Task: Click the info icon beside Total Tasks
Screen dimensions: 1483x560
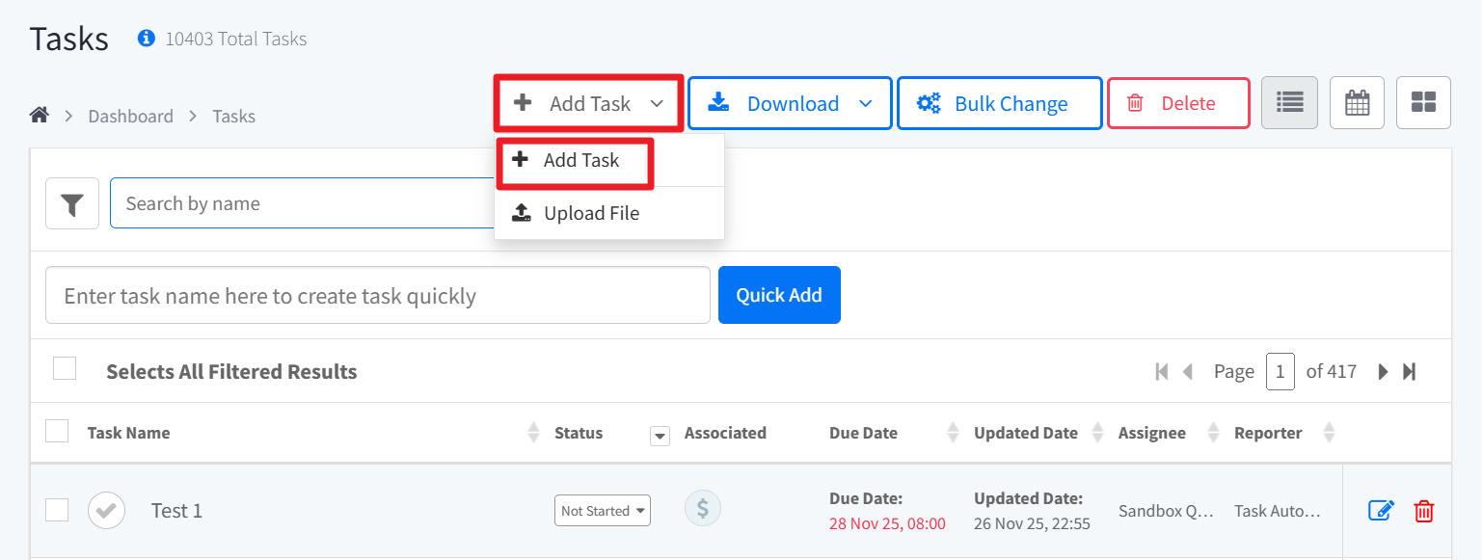Action: point(147,39)
